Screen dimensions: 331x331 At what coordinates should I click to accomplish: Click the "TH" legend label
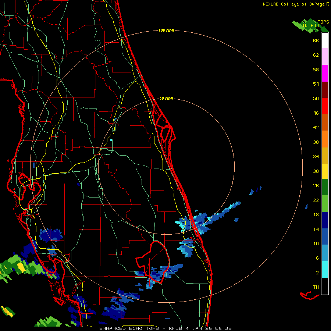tap(316, 287)
